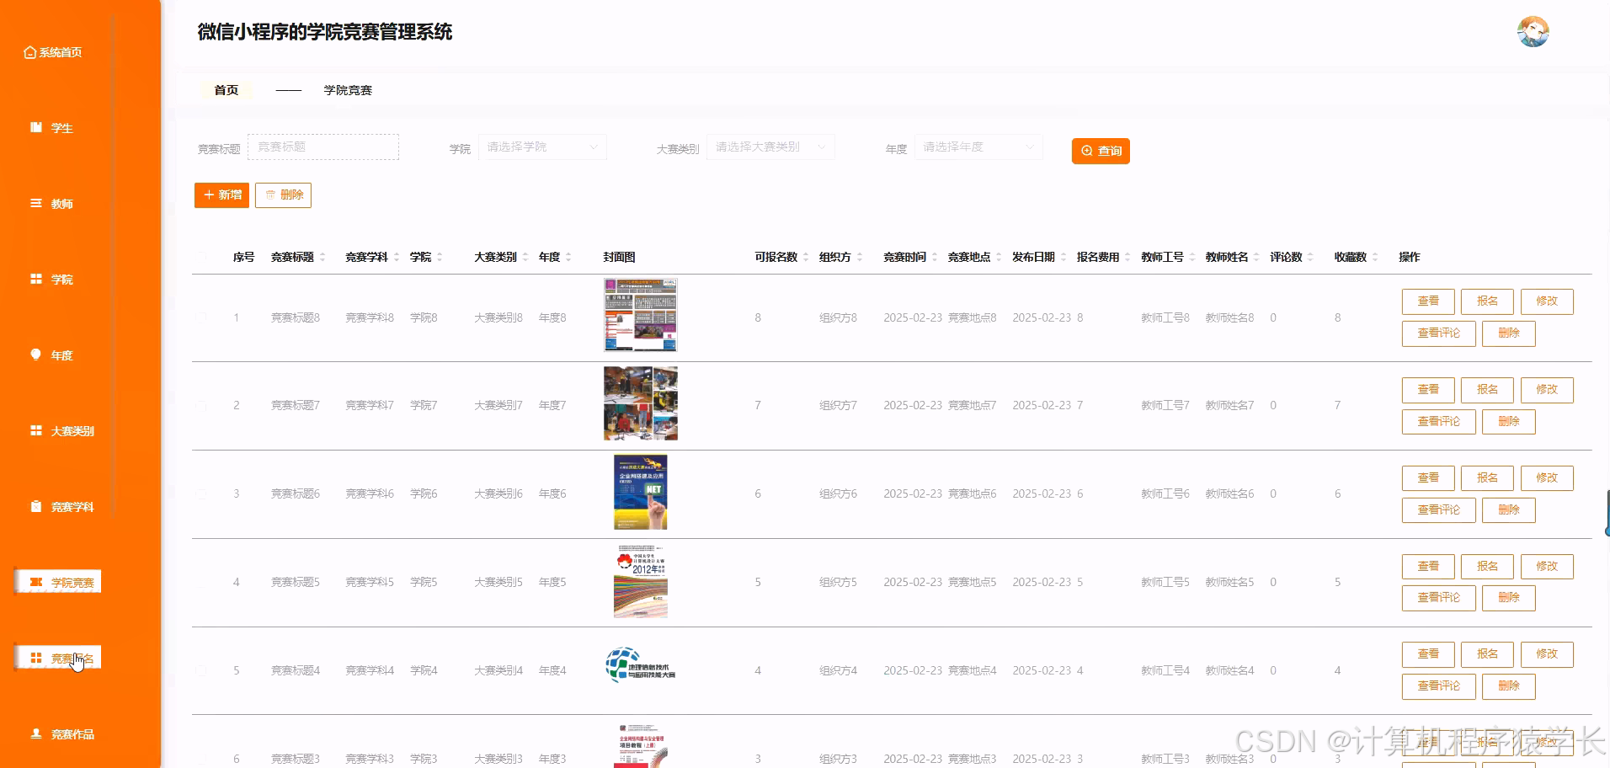
Task: Click the 首页 breadcrumb tab
Action: [226, 89]
